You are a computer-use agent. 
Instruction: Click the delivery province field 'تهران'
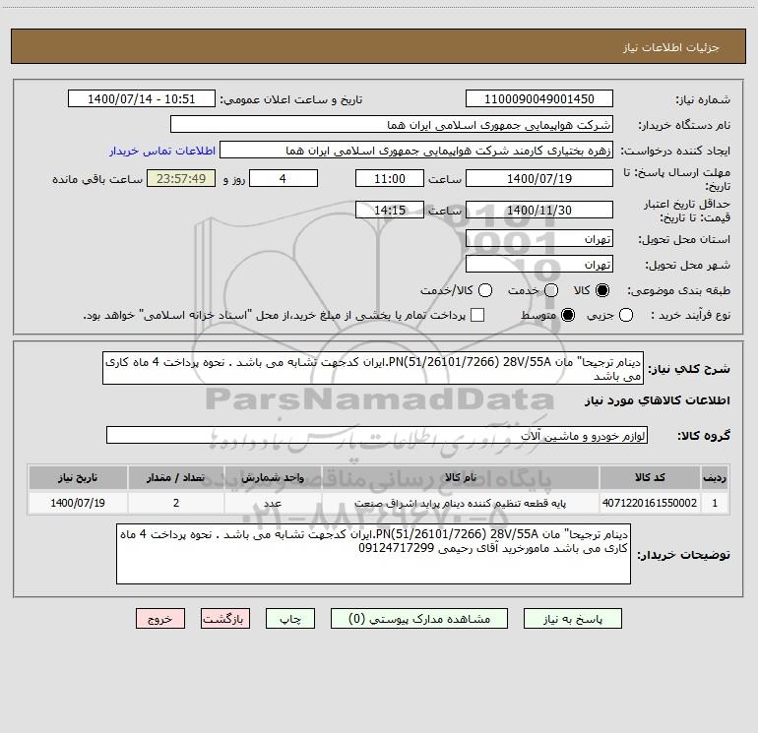(x=538, y=239)
